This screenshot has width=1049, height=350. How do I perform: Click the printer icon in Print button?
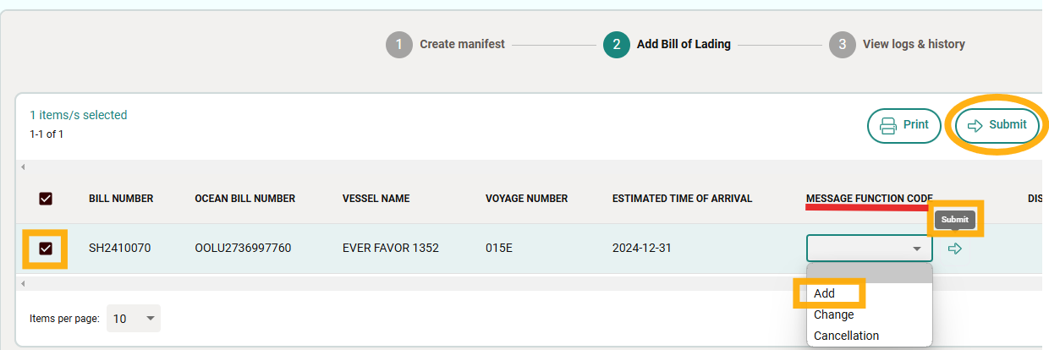click(888, 125)
